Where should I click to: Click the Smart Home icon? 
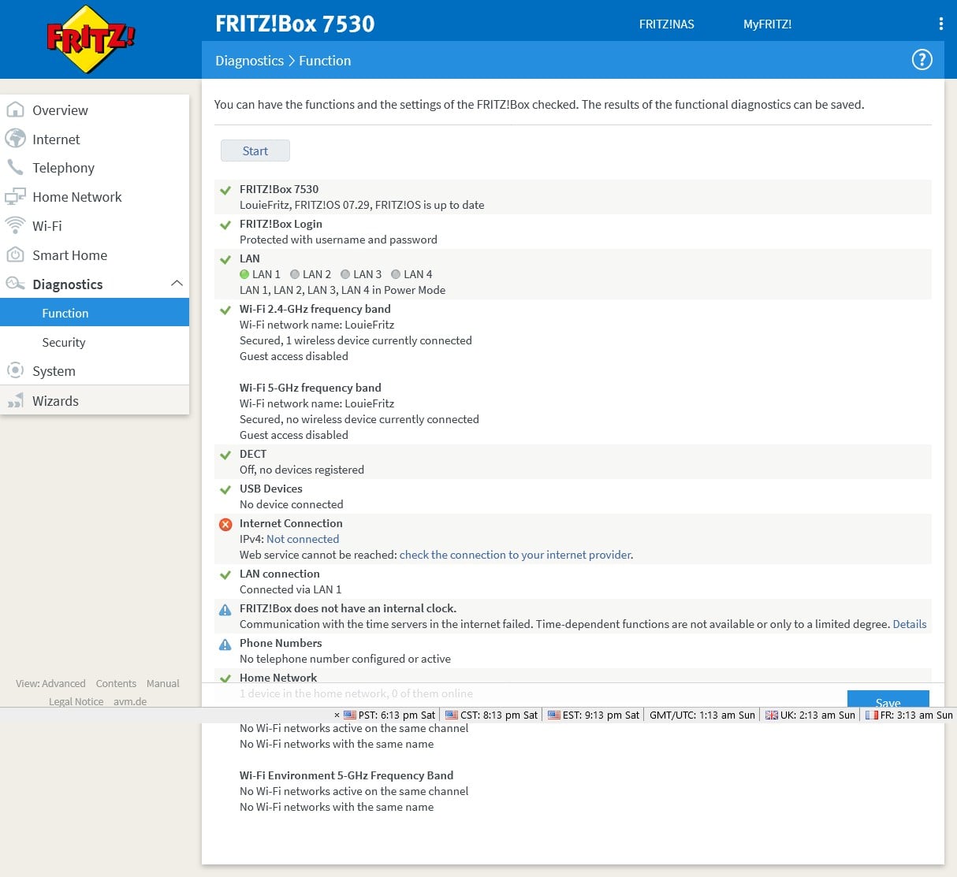pyautogui.click(x=15, y=255)
